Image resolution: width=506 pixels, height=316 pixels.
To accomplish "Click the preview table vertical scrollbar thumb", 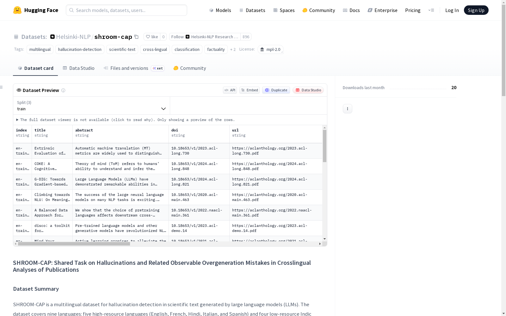I will tap(324, 146).
